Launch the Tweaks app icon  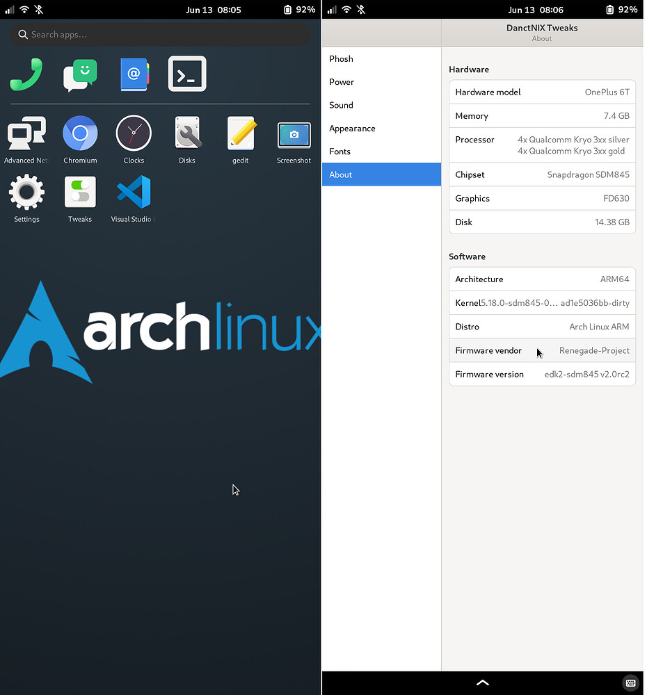click(x=80, y=198)
